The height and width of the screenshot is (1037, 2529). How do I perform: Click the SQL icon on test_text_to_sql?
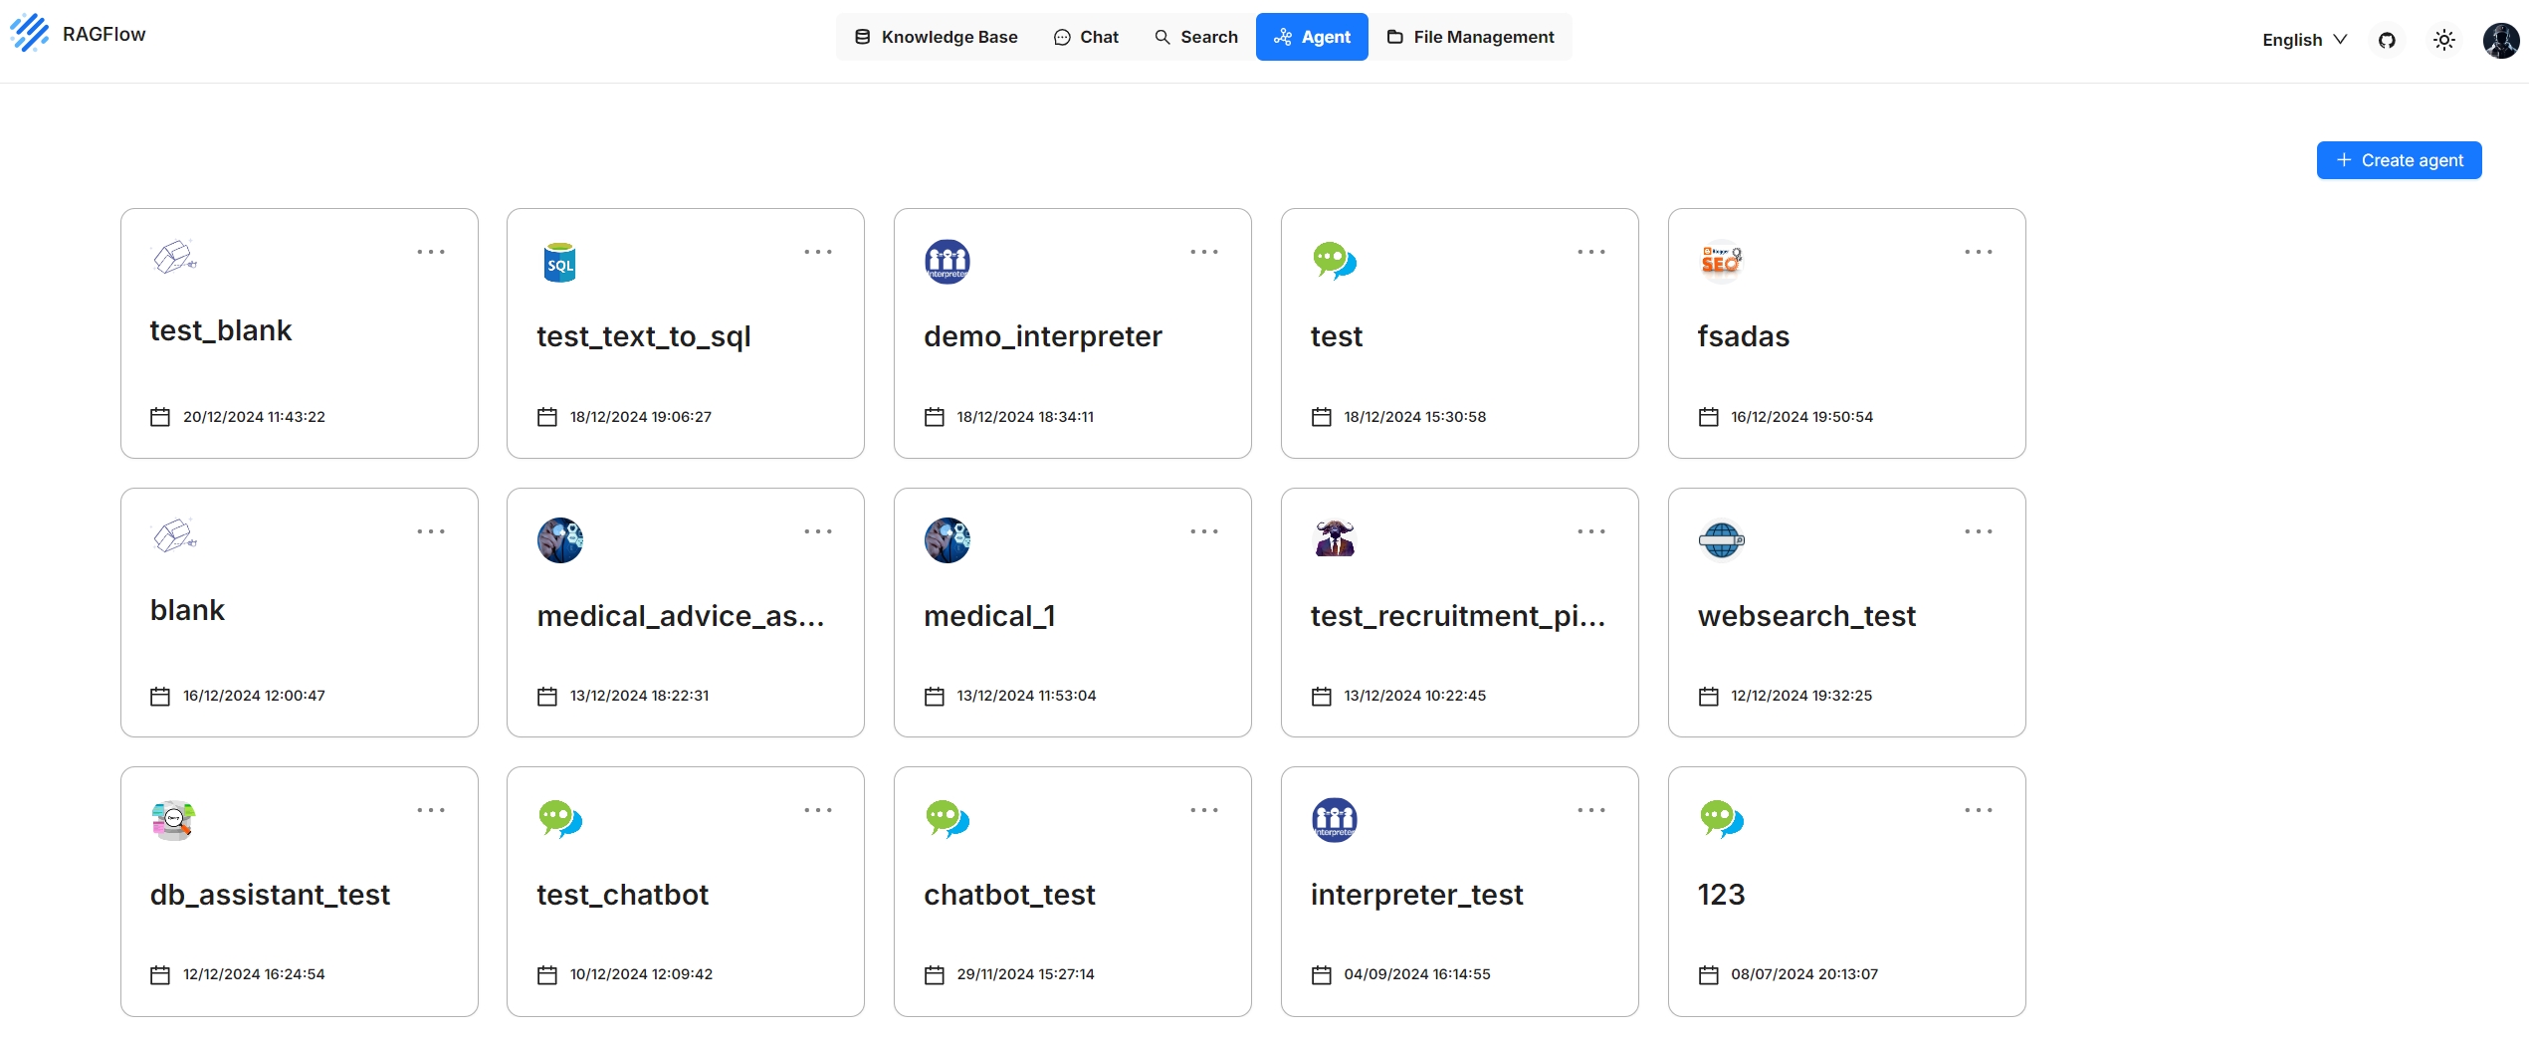[x=560, y=262]
